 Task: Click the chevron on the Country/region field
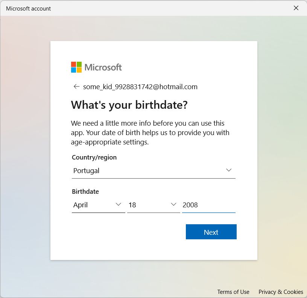229,170
